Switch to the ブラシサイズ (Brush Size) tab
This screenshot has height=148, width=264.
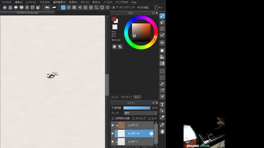coord(126,97)
